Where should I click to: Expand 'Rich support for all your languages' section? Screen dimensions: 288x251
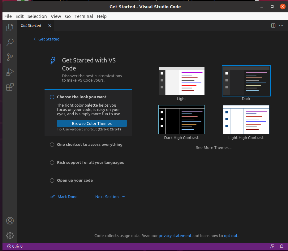click(90, 163)
